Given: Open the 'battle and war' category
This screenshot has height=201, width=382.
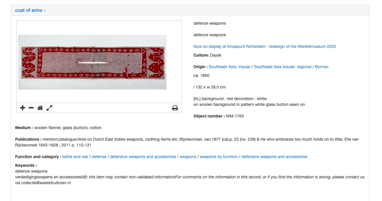Looking at the screenshot, I should [75, 157].
